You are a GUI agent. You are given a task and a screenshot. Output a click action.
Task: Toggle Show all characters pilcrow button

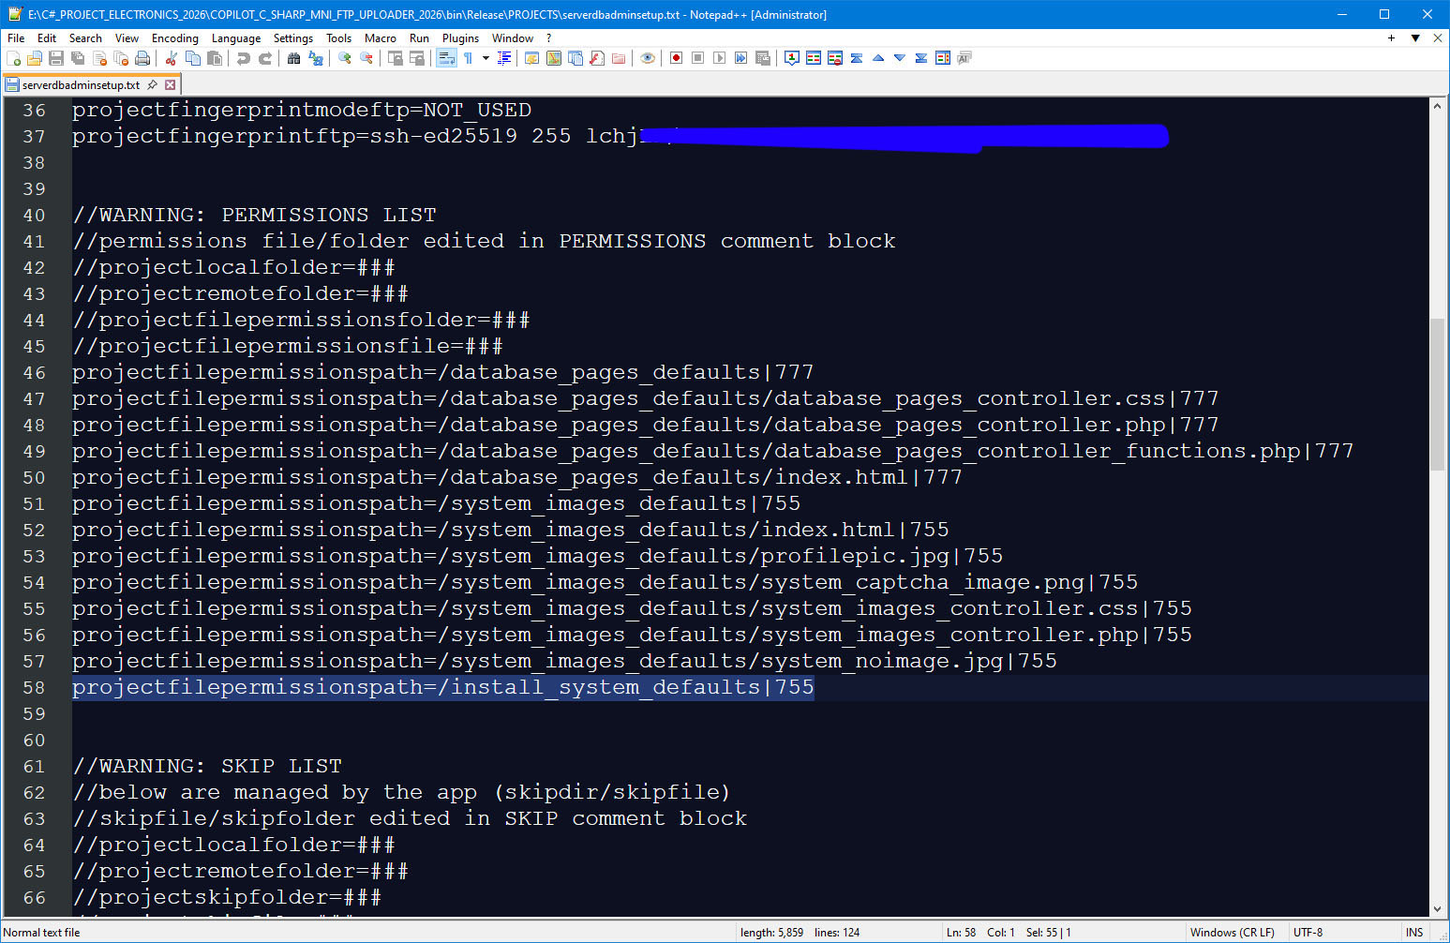click(x=468, y=58)
